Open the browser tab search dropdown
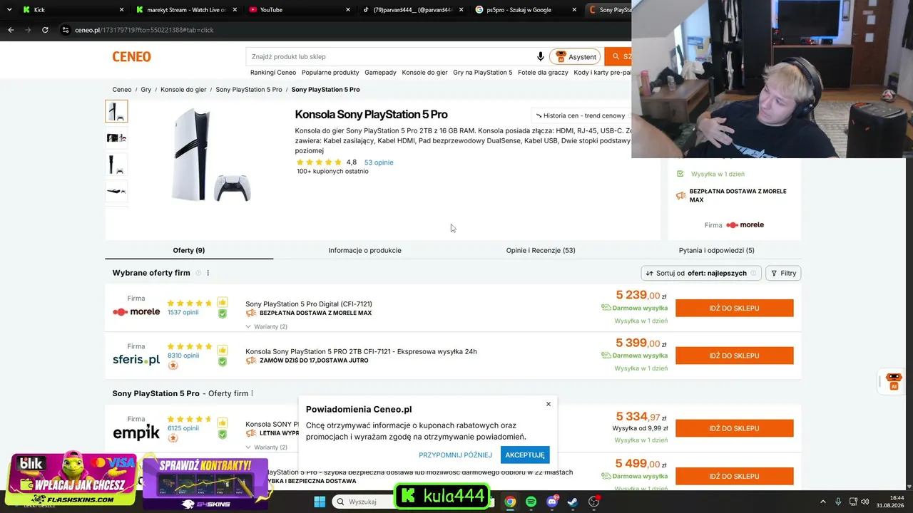913x513 pixels. point(9,9)
